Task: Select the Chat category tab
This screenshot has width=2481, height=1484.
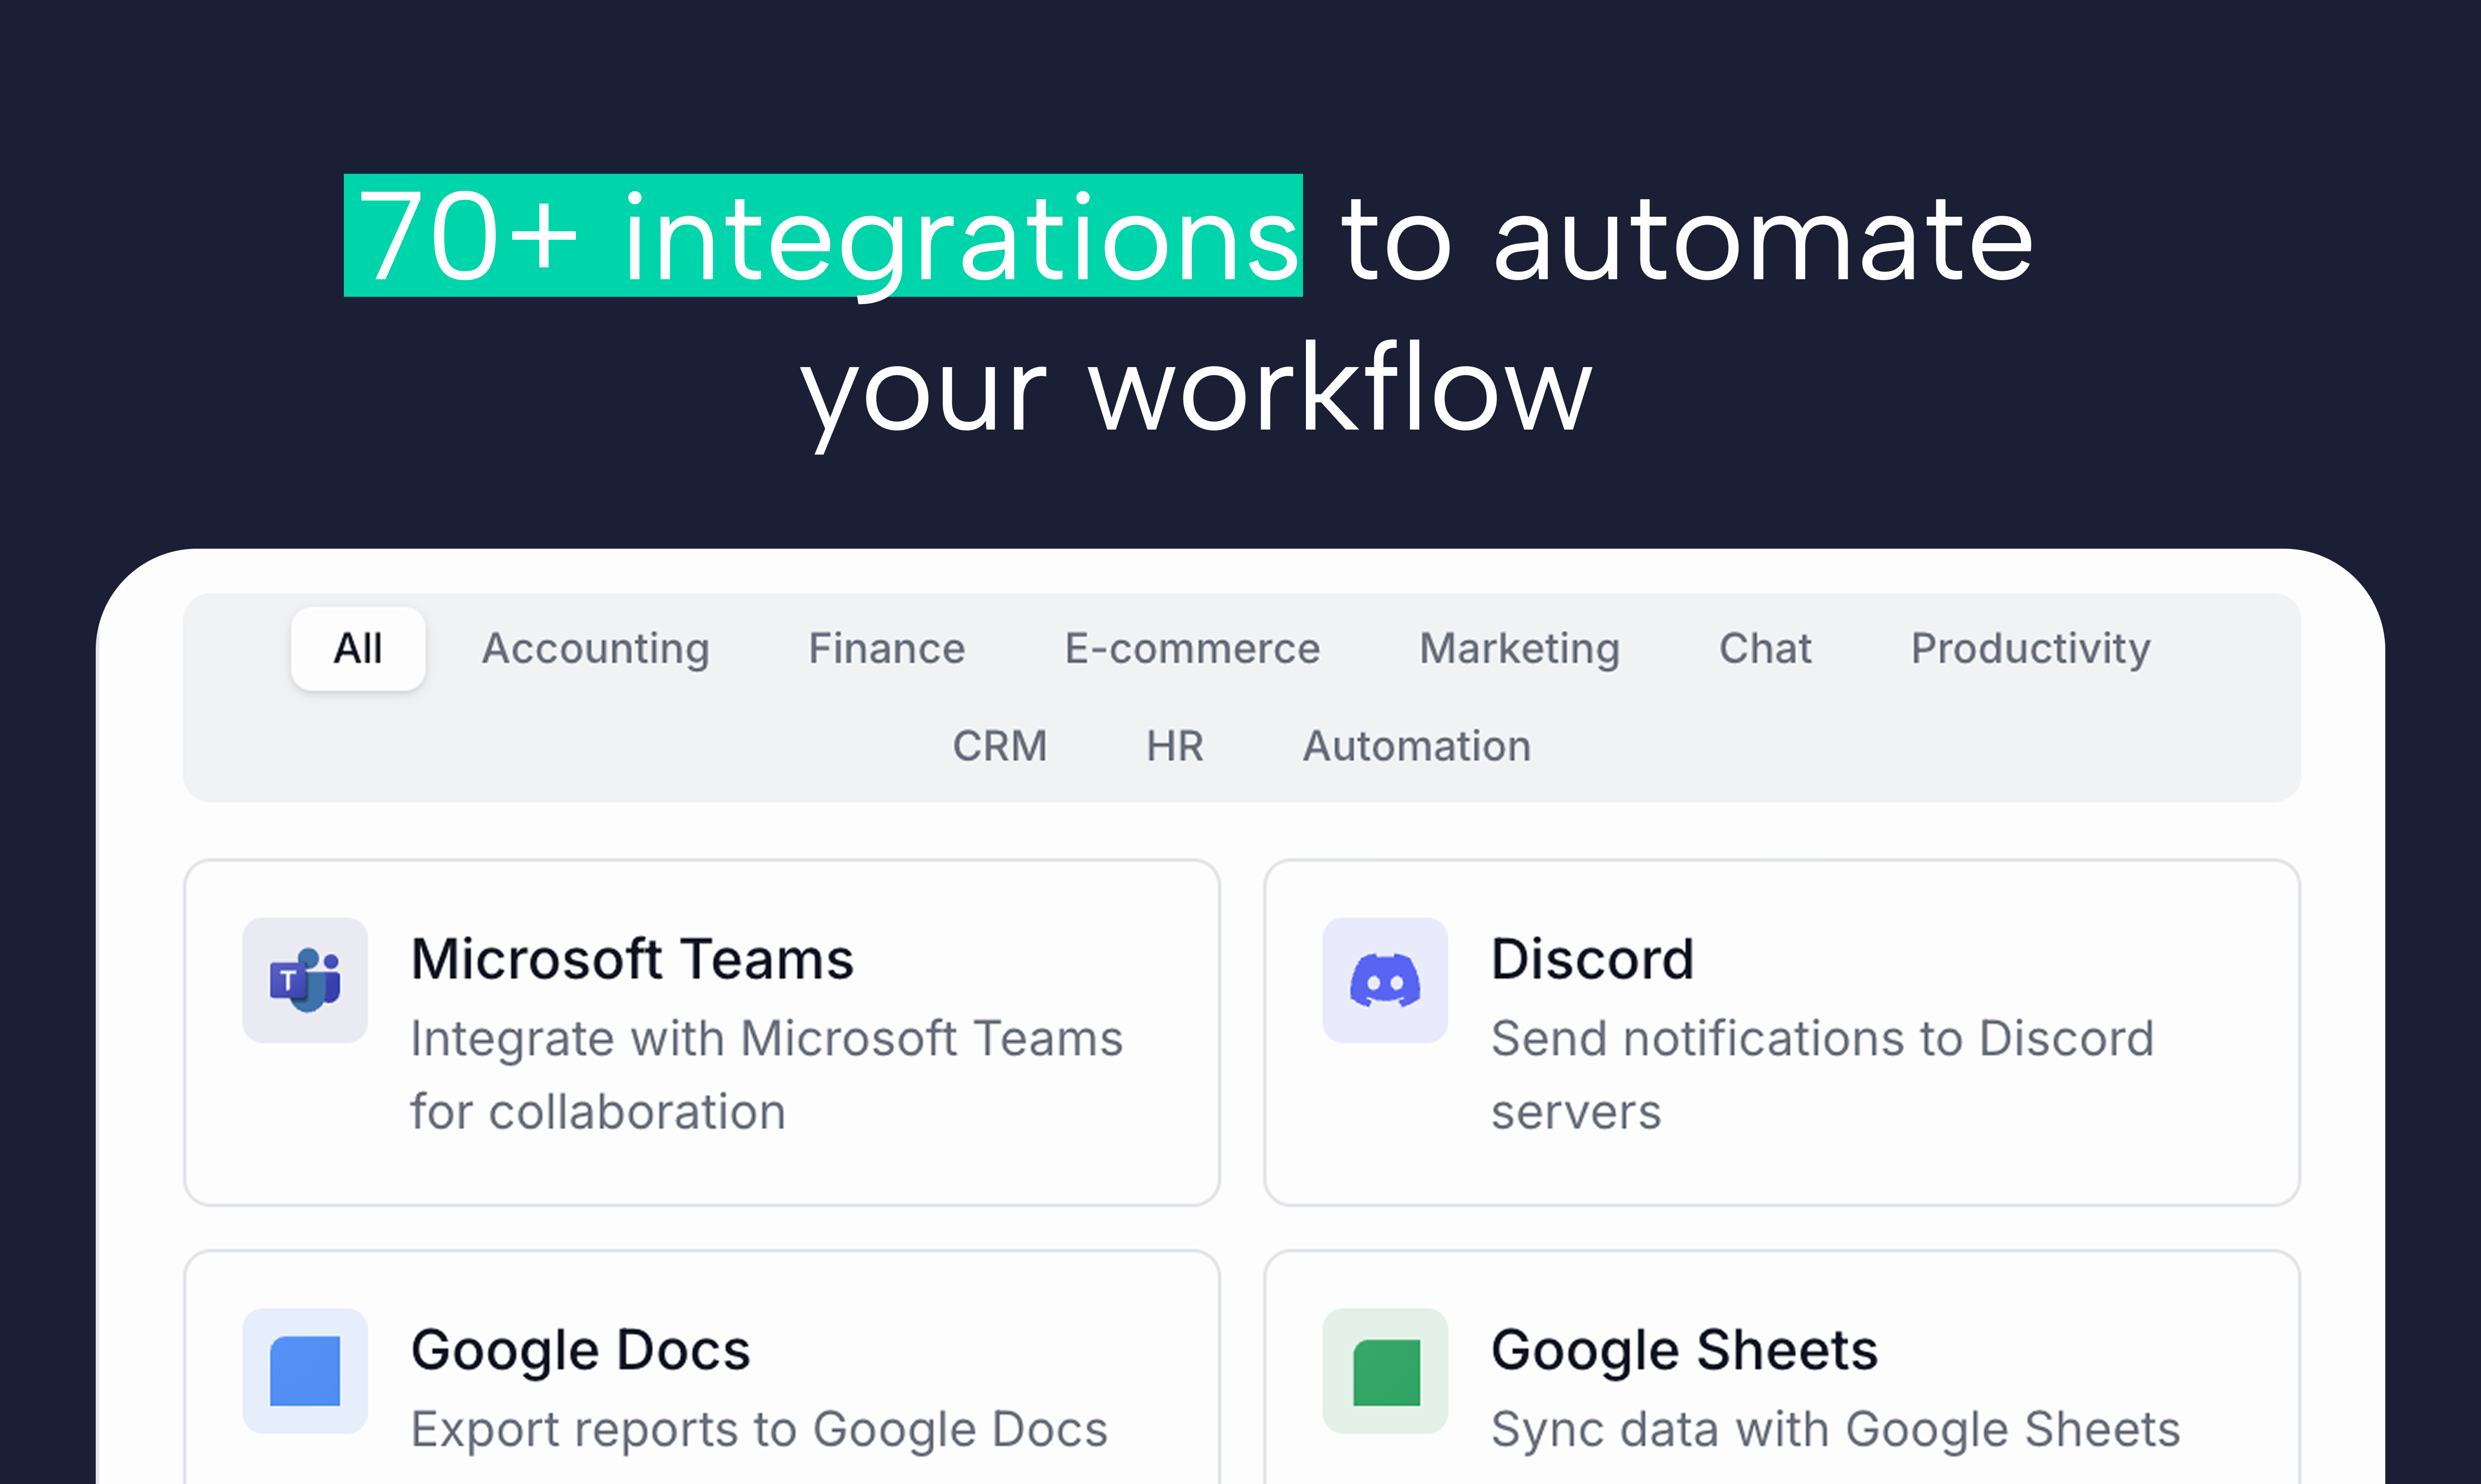Action: tap(1766, 649)
